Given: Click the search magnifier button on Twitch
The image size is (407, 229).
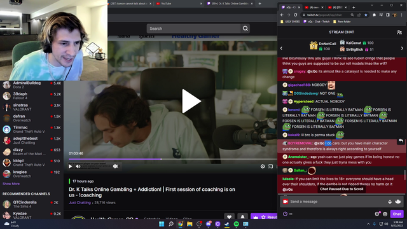Looking at the screenshot, I should click(x=245, y=29).
